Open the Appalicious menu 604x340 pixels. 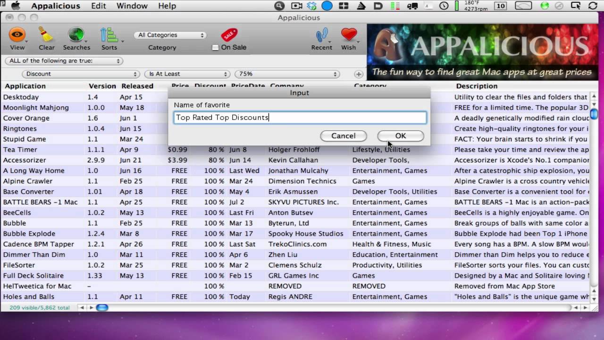coord(56,6)
